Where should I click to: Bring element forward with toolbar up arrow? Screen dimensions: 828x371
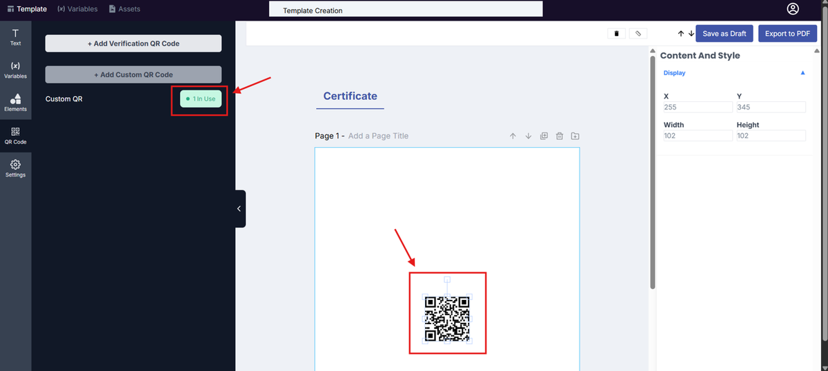[x=681, y=33]
